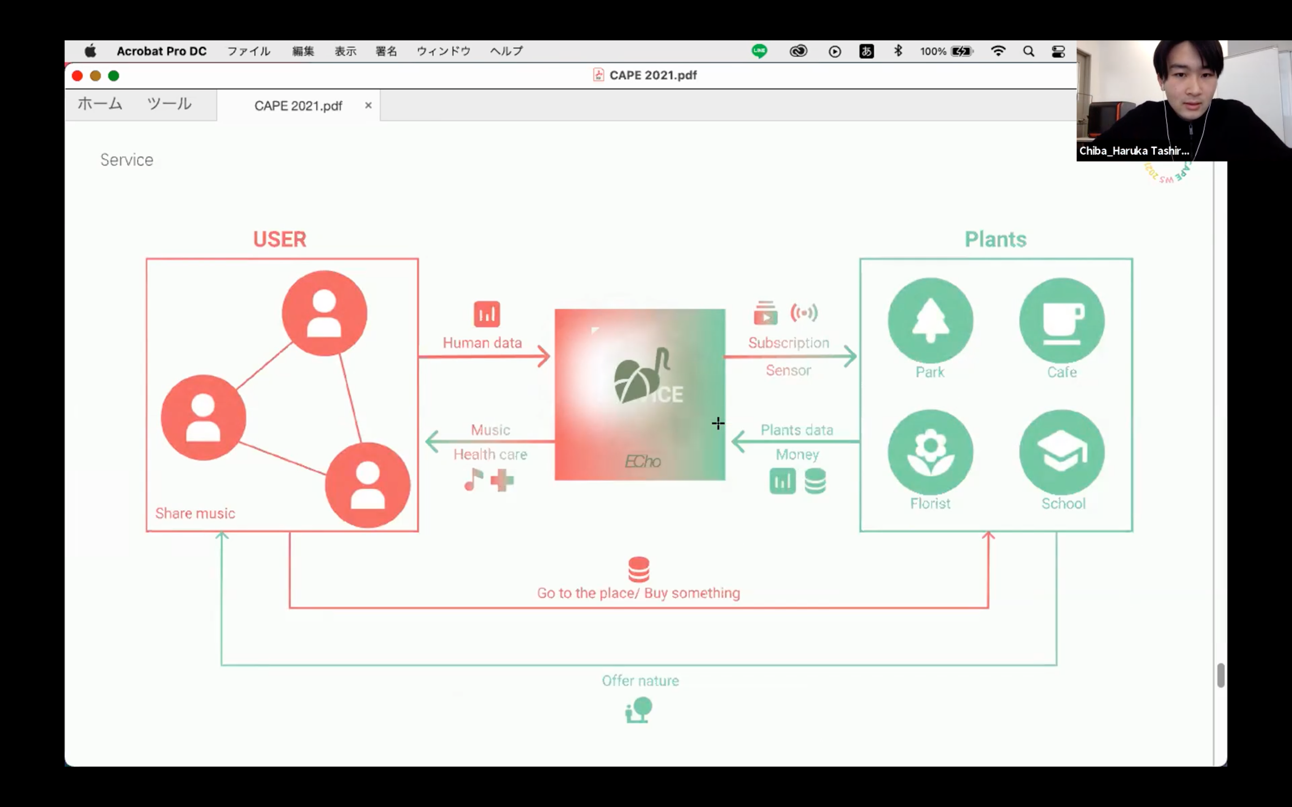Open the 編集 menu

click(x=303, y=51)
